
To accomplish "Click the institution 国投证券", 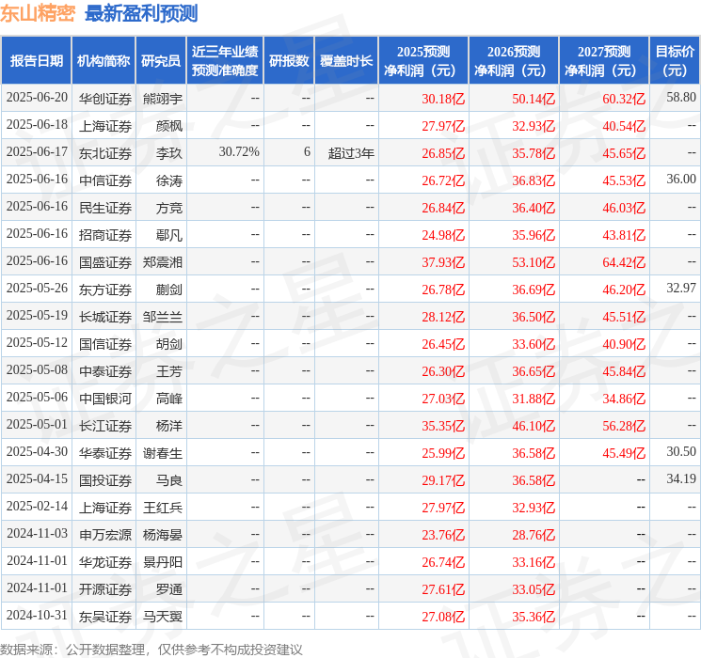I will [x=105, y=480].
